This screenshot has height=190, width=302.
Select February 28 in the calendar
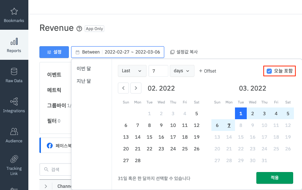tap(137, 160)
